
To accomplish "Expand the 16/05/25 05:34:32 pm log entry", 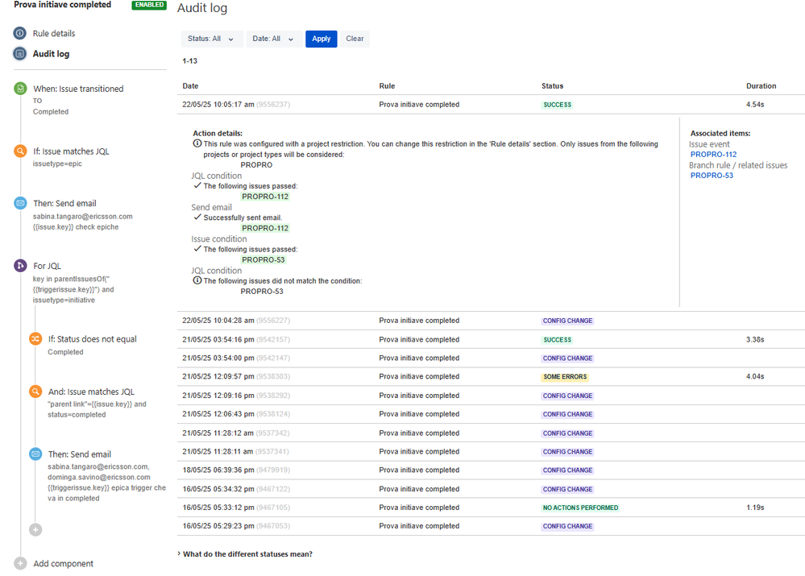I will (491, 489).
